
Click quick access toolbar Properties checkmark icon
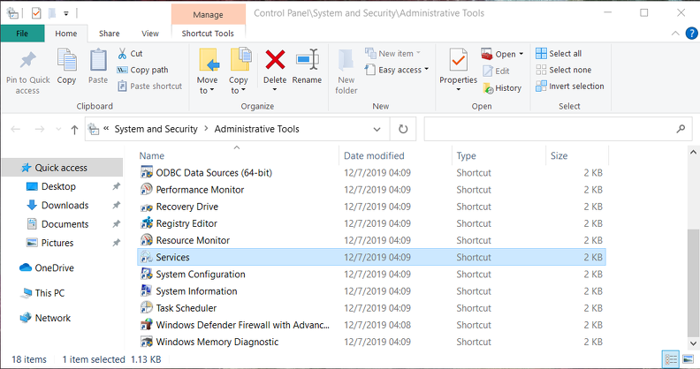pyautogui.click(x=36, y=13)
